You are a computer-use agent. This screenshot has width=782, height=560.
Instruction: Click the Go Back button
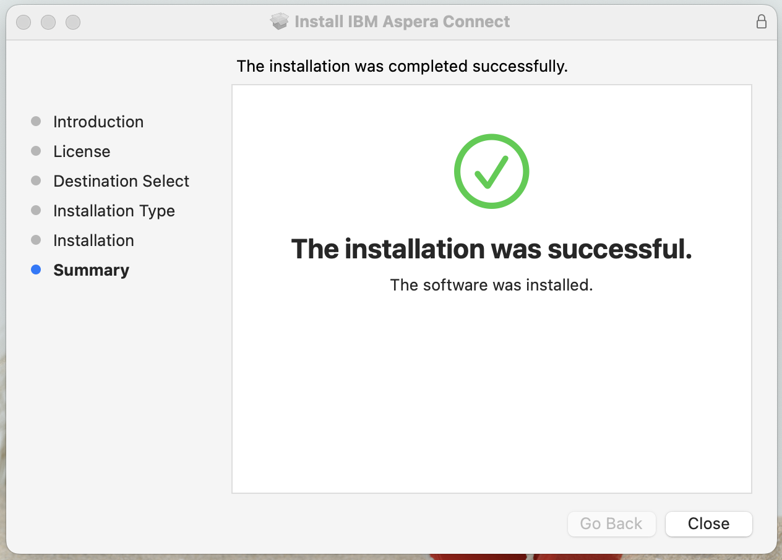click(611, 524)
